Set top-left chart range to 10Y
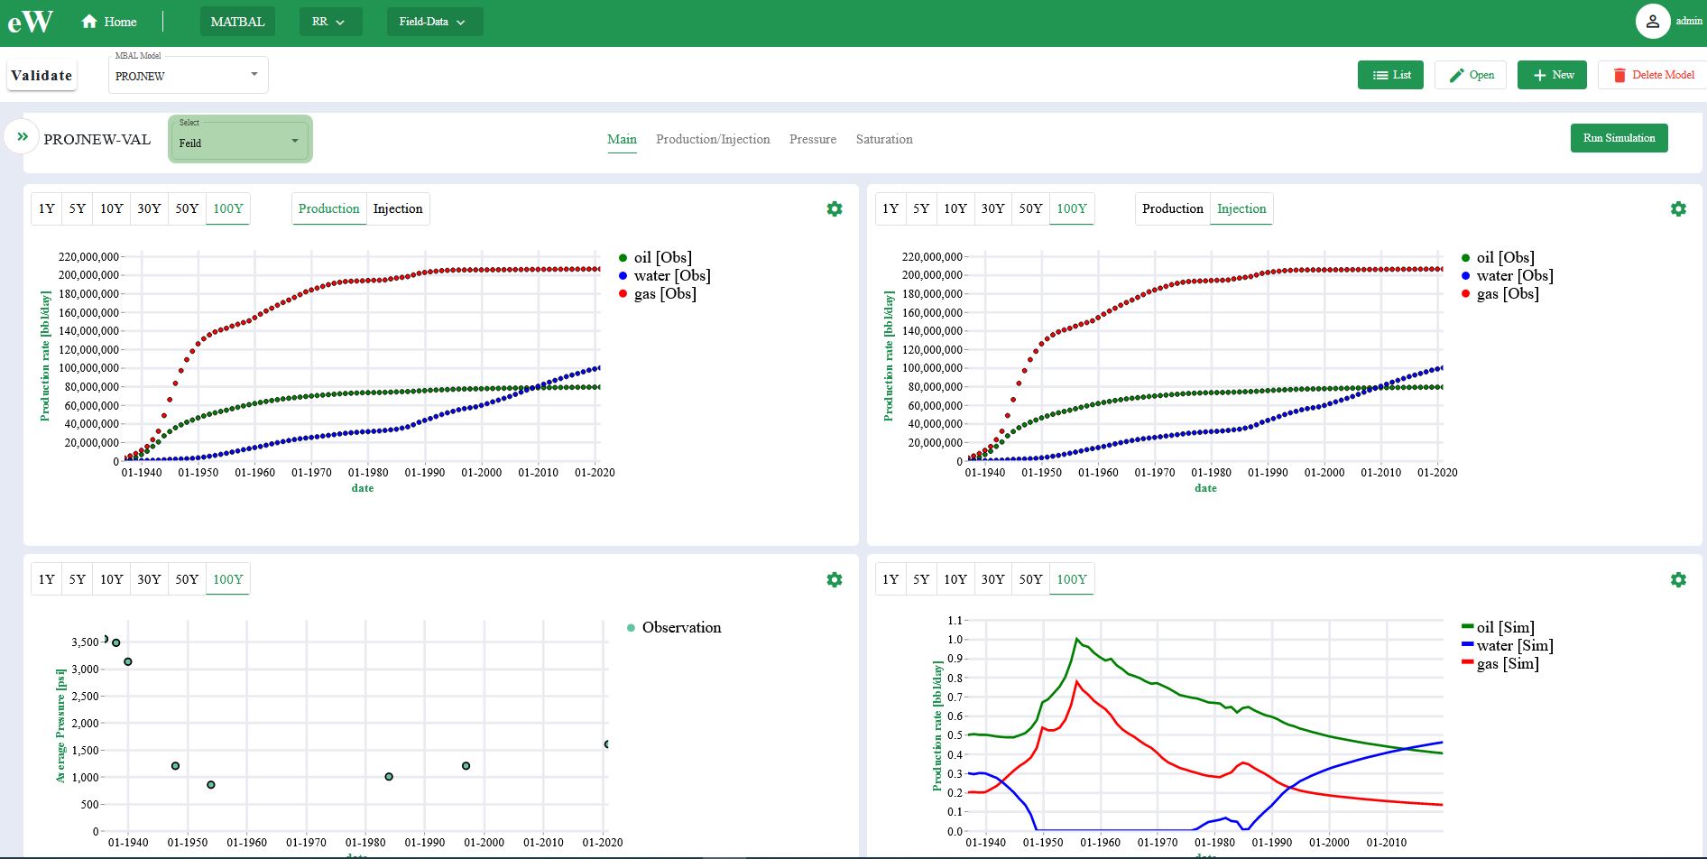This screenshot has width=1707, height=859. point(112,208)
